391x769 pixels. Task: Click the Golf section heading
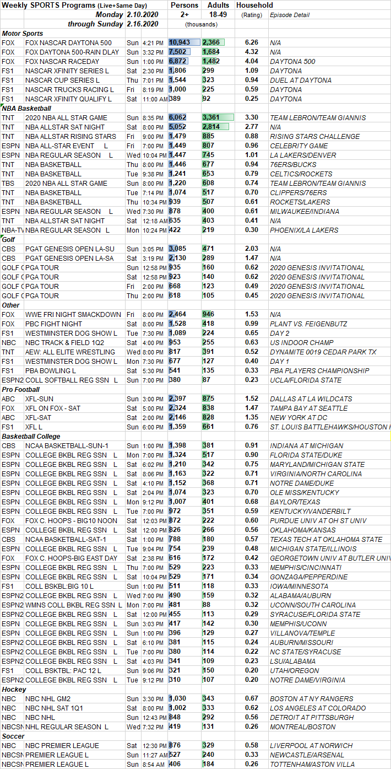[x=9, y=239]
